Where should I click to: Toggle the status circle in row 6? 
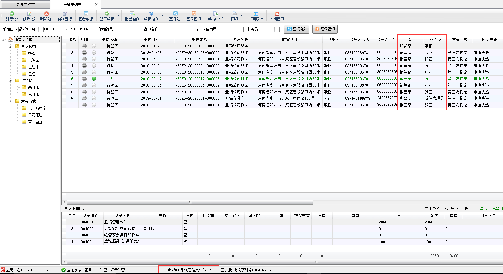coord(94,79)
